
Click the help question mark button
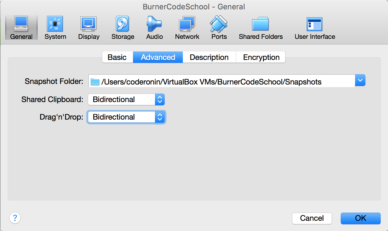[15, 218]
